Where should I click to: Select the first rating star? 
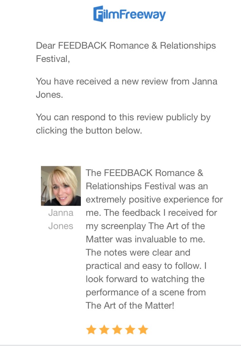tap(91, 330)
